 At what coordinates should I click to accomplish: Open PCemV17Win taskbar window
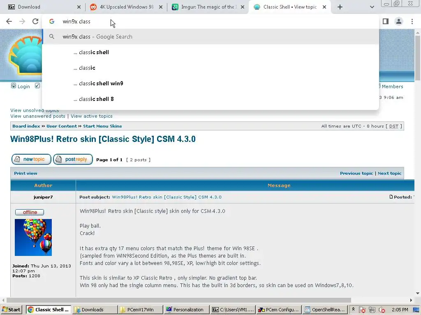click(140, 310)
